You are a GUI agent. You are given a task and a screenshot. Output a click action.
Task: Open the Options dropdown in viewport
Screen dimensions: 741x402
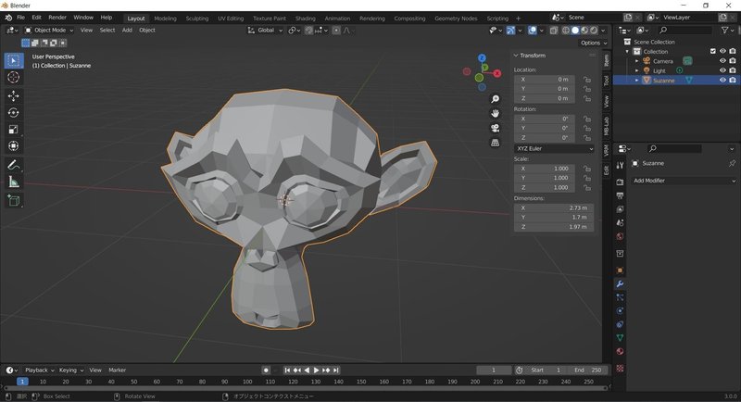[593, 43]
